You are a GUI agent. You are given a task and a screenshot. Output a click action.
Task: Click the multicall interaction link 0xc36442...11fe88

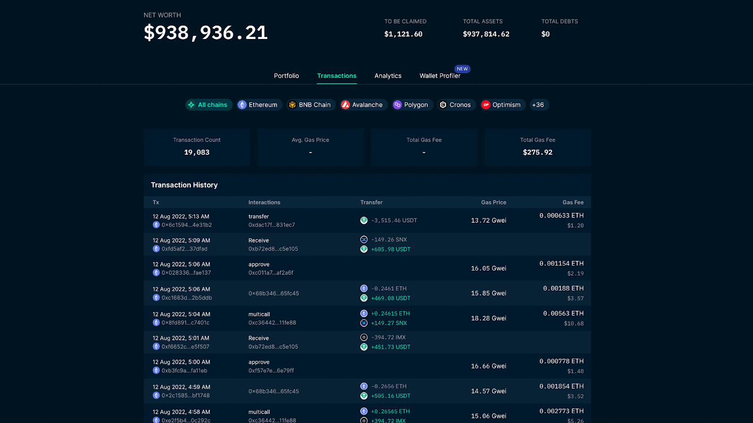coord(272,322)
